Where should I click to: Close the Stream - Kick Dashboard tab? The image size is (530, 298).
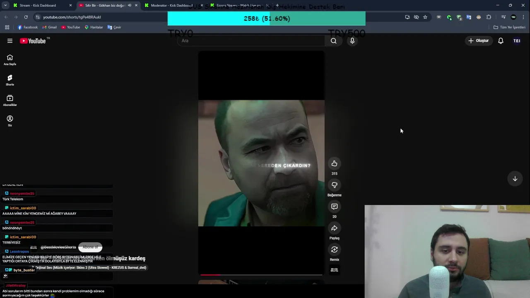click(70, 5)
